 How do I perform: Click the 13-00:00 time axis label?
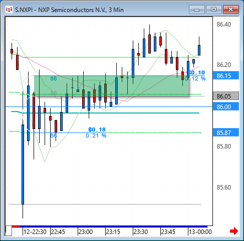coord(200,231)
